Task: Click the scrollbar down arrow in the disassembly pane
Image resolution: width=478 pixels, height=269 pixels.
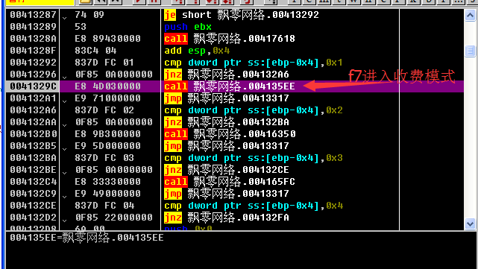Action: click(x=470, y=224)
